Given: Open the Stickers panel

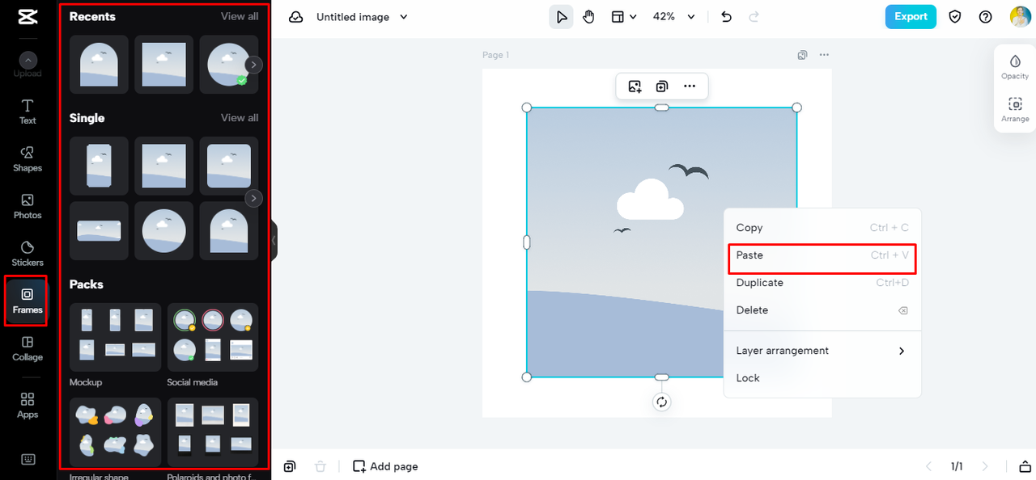Looking at the screenshot, I should 28,254.
